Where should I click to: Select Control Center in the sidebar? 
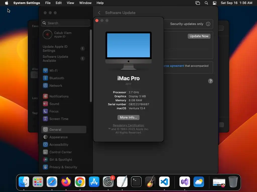click(63, 152)
